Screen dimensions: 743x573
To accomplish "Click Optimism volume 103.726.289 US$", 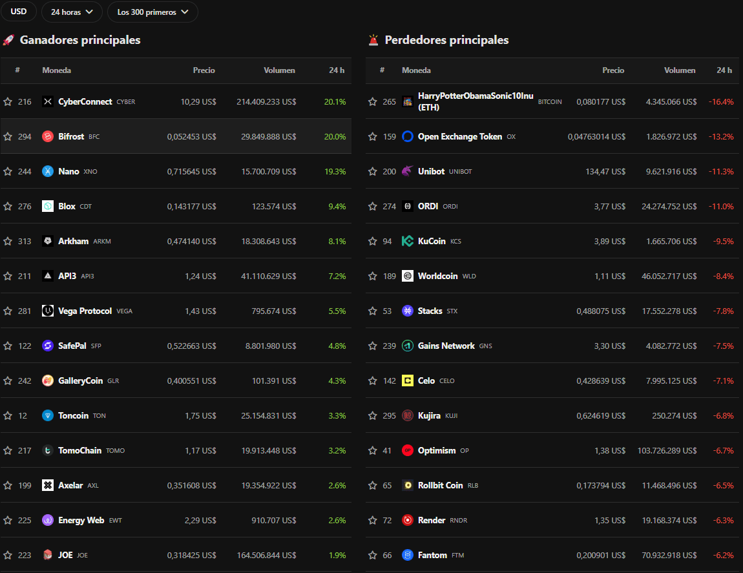I will pos(667,450).
